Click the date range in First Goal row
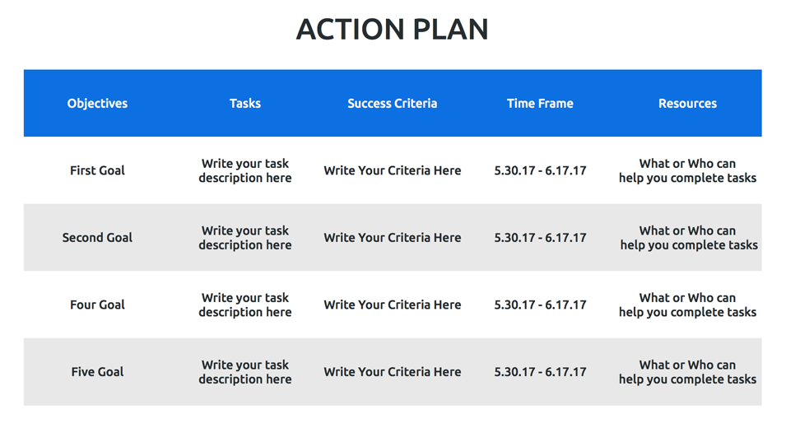 coord(540,170)
